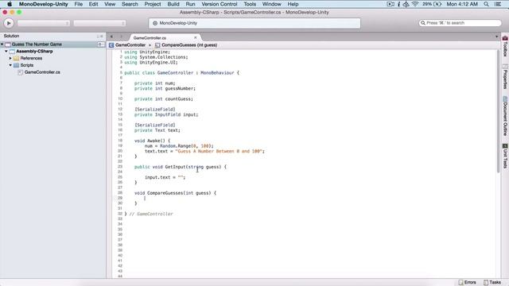Navigate back with the left arrow
Screen dimensions: 509x286
pos(111,37)
